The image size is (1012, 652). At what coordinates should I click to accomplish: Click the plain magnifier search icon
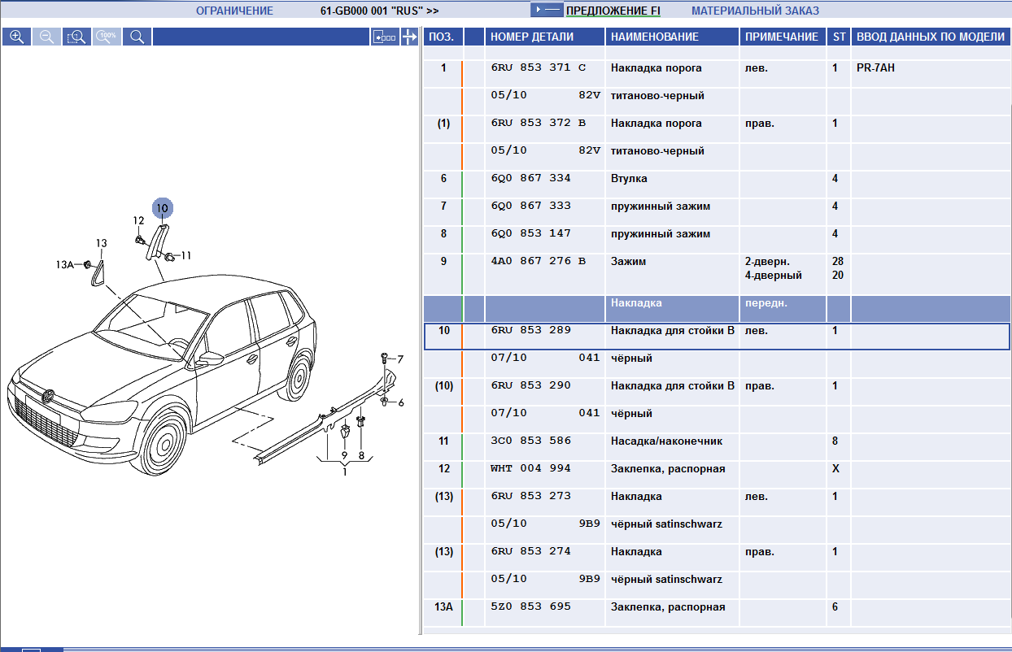pyautogui.click(x=137, y=37)
